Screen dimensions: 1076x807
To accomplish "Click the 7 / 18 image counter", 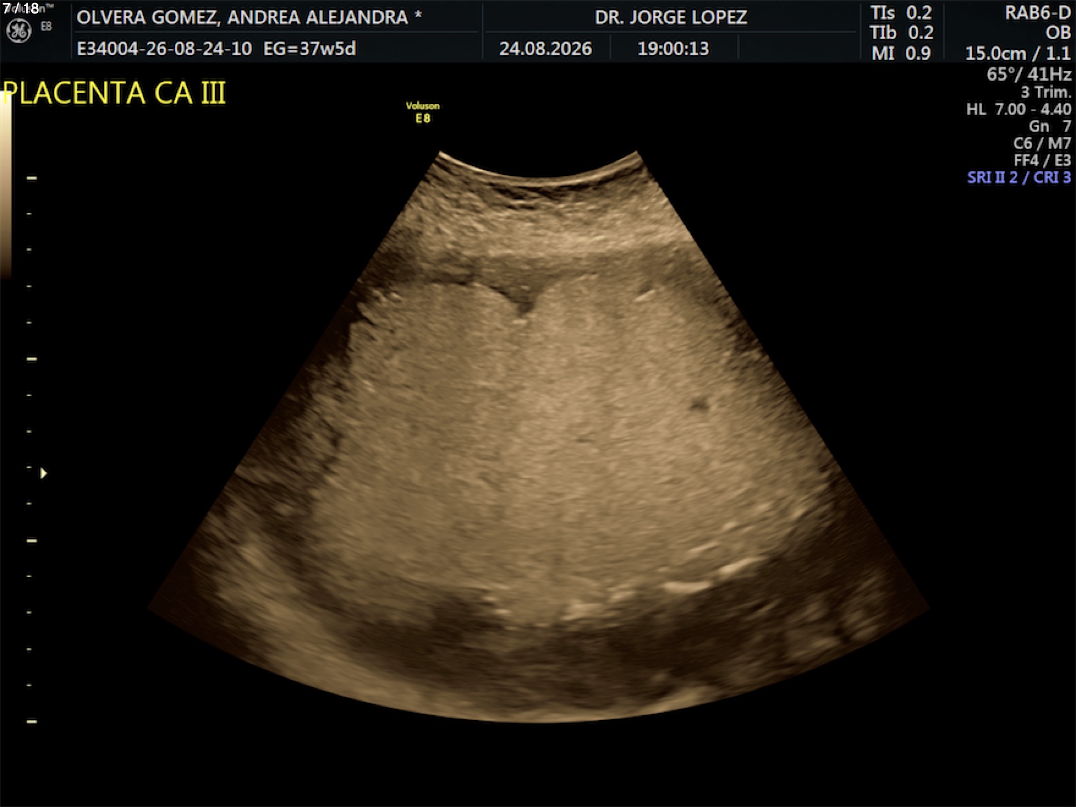I will tap(21, 9).
